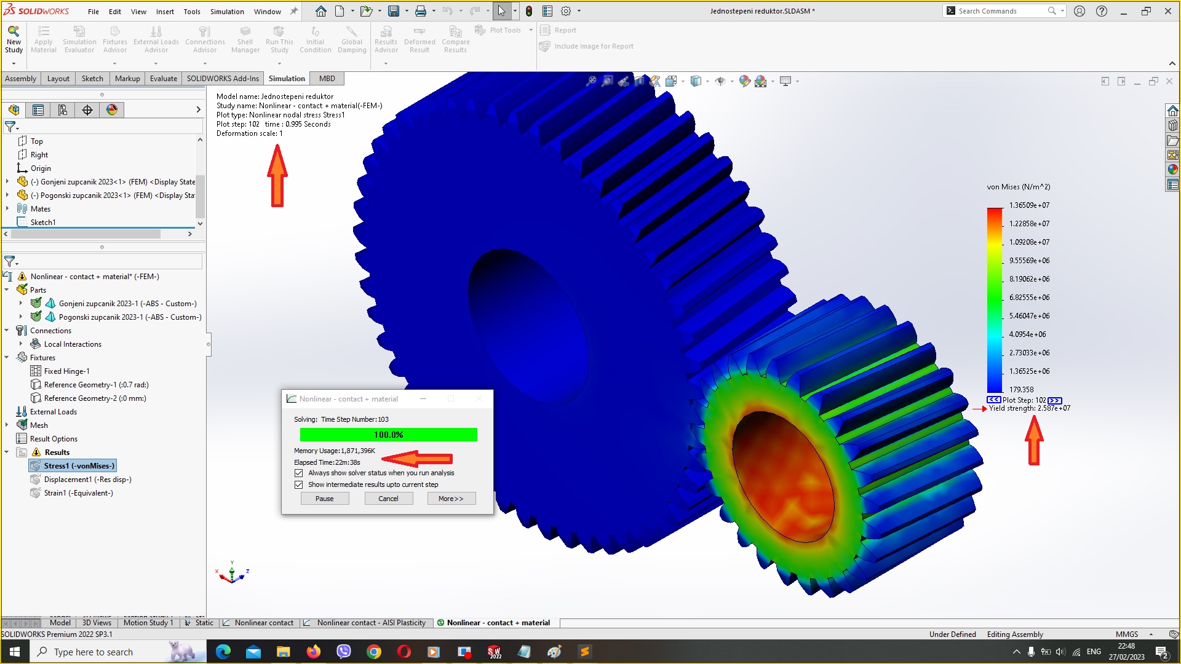Open the Options gear icon
Image resolution: width=1181 pixels, height=664 pixels.
[566, 11]
